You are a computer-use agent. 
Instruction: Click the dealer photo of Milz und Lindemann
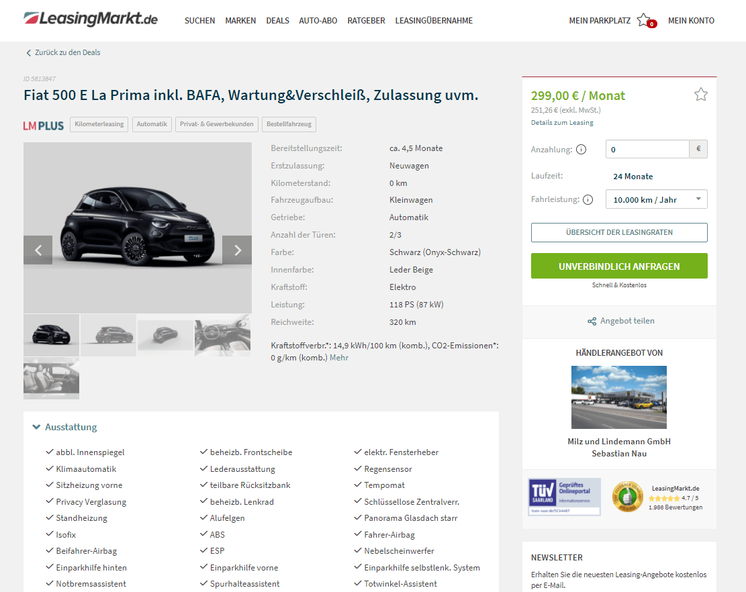click(619, 397)
